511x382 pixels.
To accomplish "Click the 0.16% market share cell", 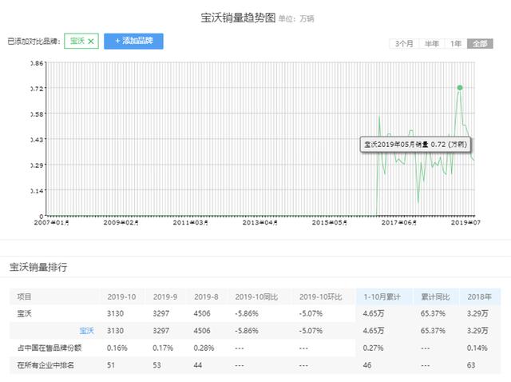I will [x=117, y=348].
